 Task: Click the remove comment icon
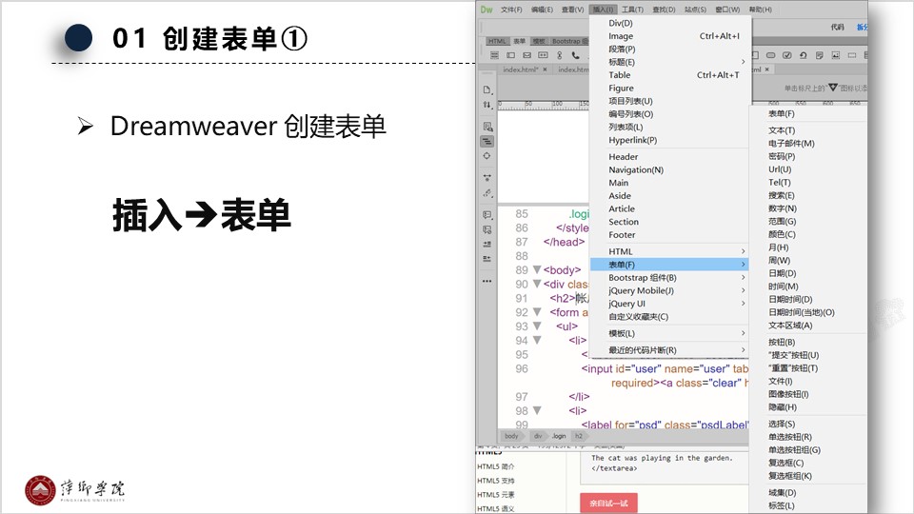(x=487, y=229)
